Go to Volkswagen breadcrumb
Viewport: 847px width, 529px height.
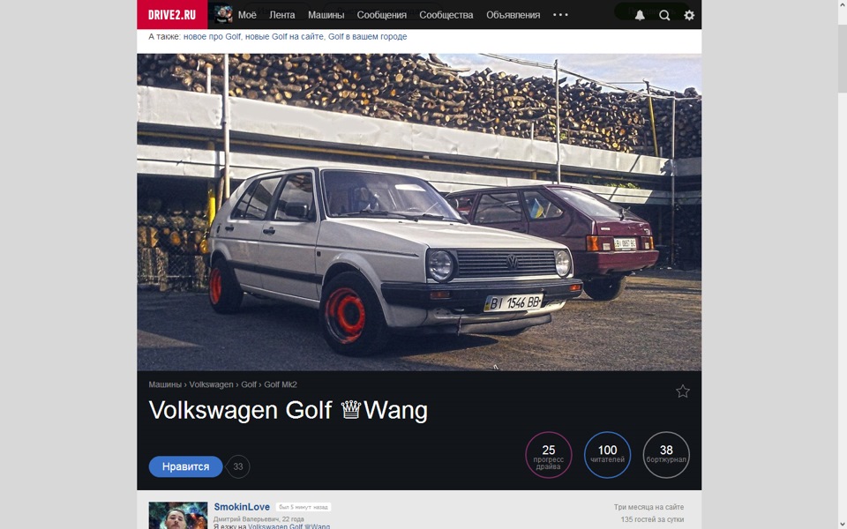pos(211,384)
